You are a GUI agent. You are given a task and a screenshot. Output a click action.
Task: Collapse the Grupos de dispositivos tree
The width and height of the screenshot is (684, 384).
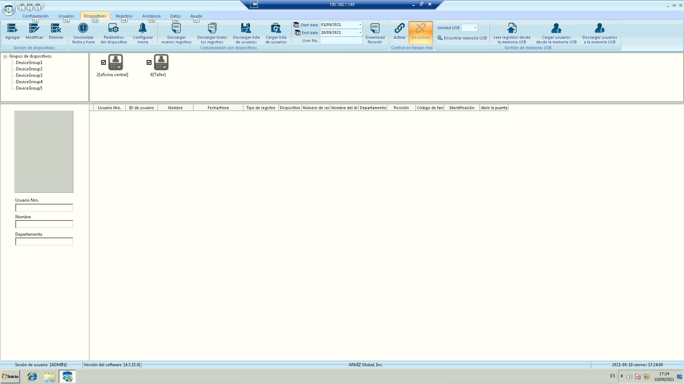pos(5,57)
